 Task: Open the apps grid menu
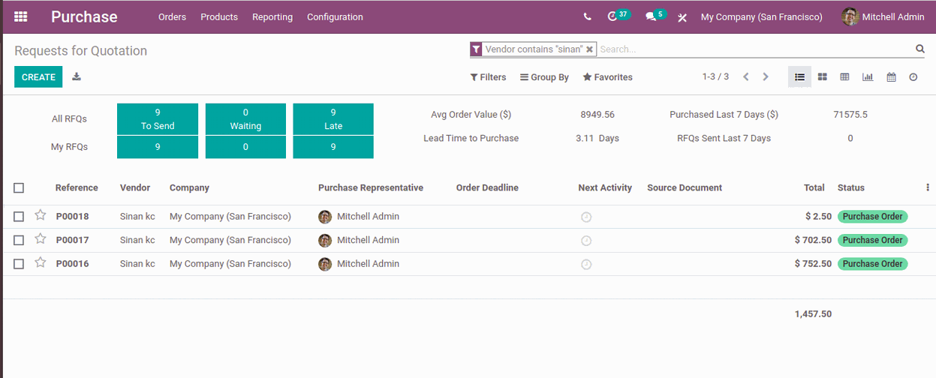(x=21, y=16)
